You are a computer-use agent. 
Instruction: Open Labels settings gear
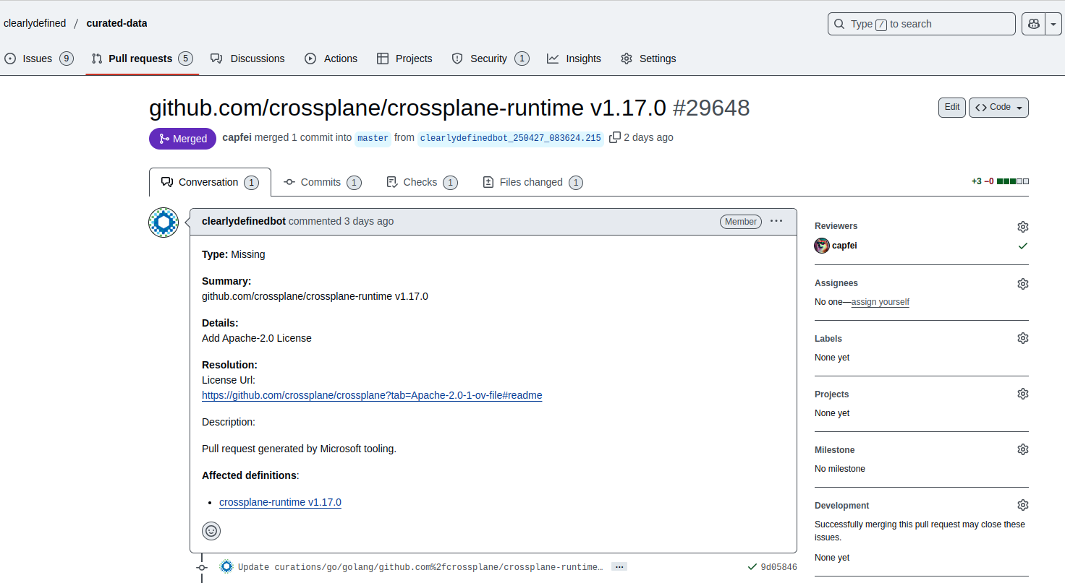(1022, 338)
